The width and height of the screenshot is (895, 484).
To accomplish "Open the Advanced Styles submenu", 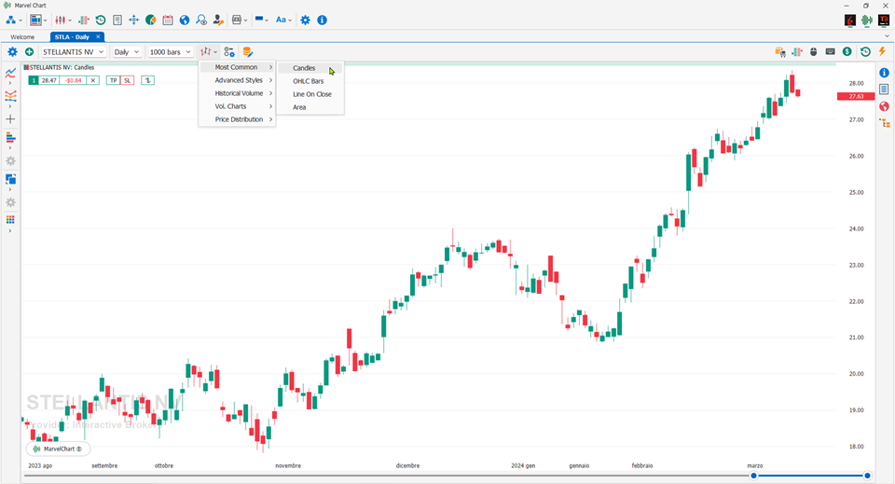I will (x=237, y=80).
